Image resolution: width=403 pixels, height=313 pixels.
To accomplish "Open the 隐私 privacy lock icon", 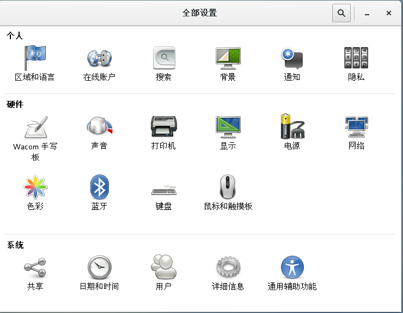I will [356, 58].
